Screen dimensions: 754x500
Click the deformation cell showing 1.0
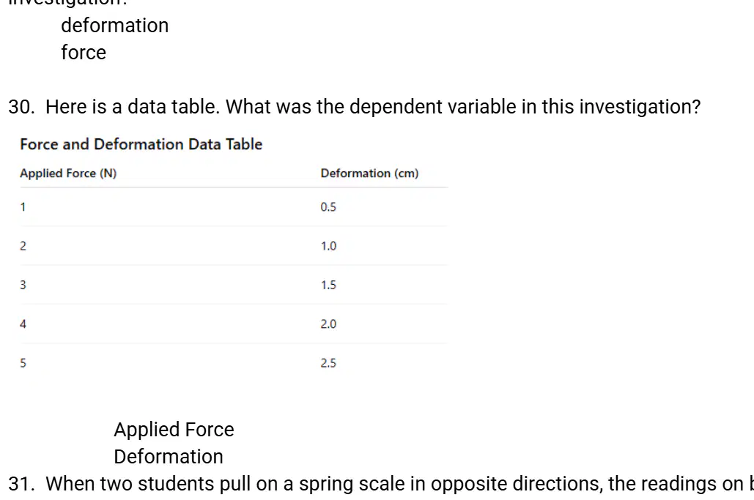click(x=328, y=246)
